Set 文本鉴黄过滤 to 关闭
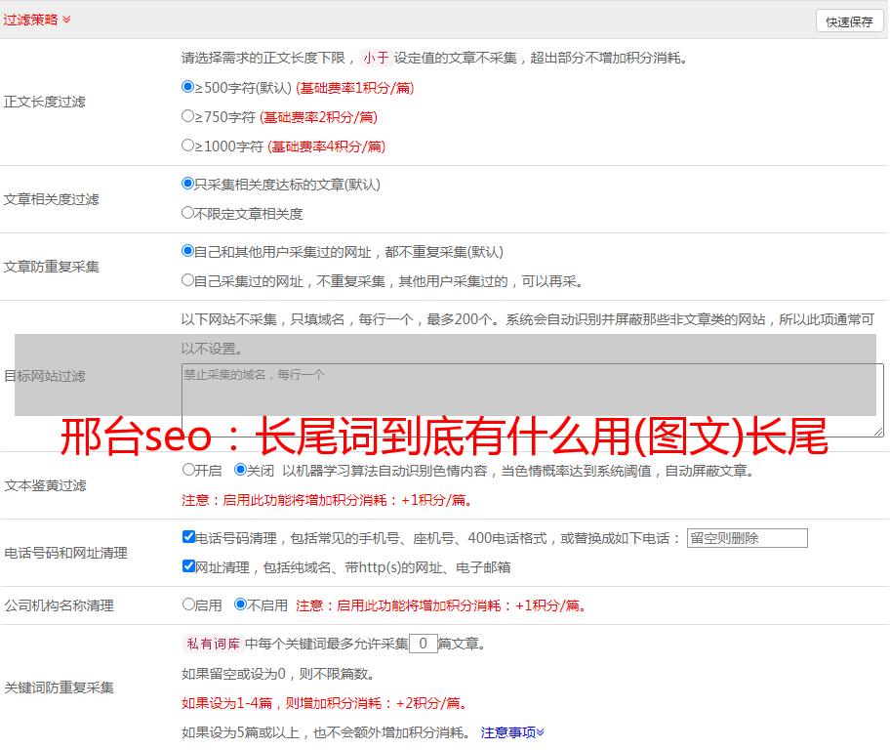Screen dimensions: 890x750 pyautogui.click(x=241, y=470)
